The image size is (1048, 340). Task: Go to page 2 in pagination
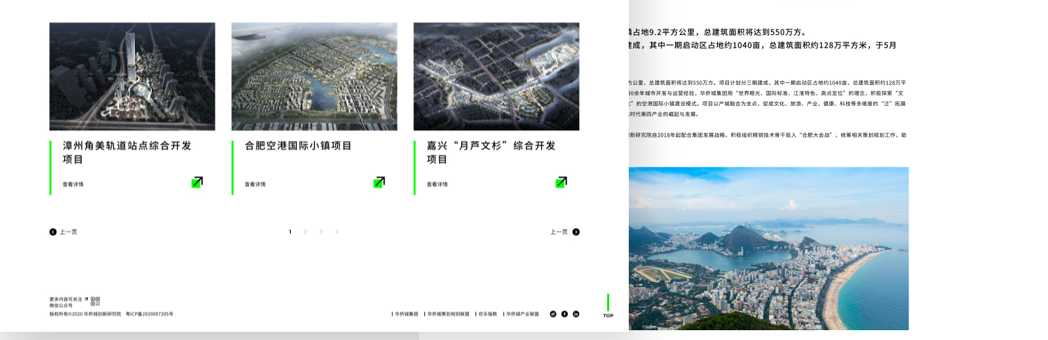[305, 232]
